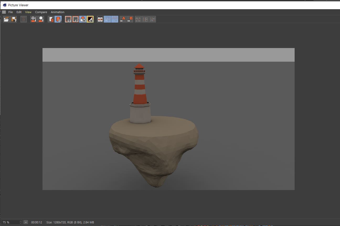Open the View menu
Screen dimensions: 340x226
tap(28, 12)
